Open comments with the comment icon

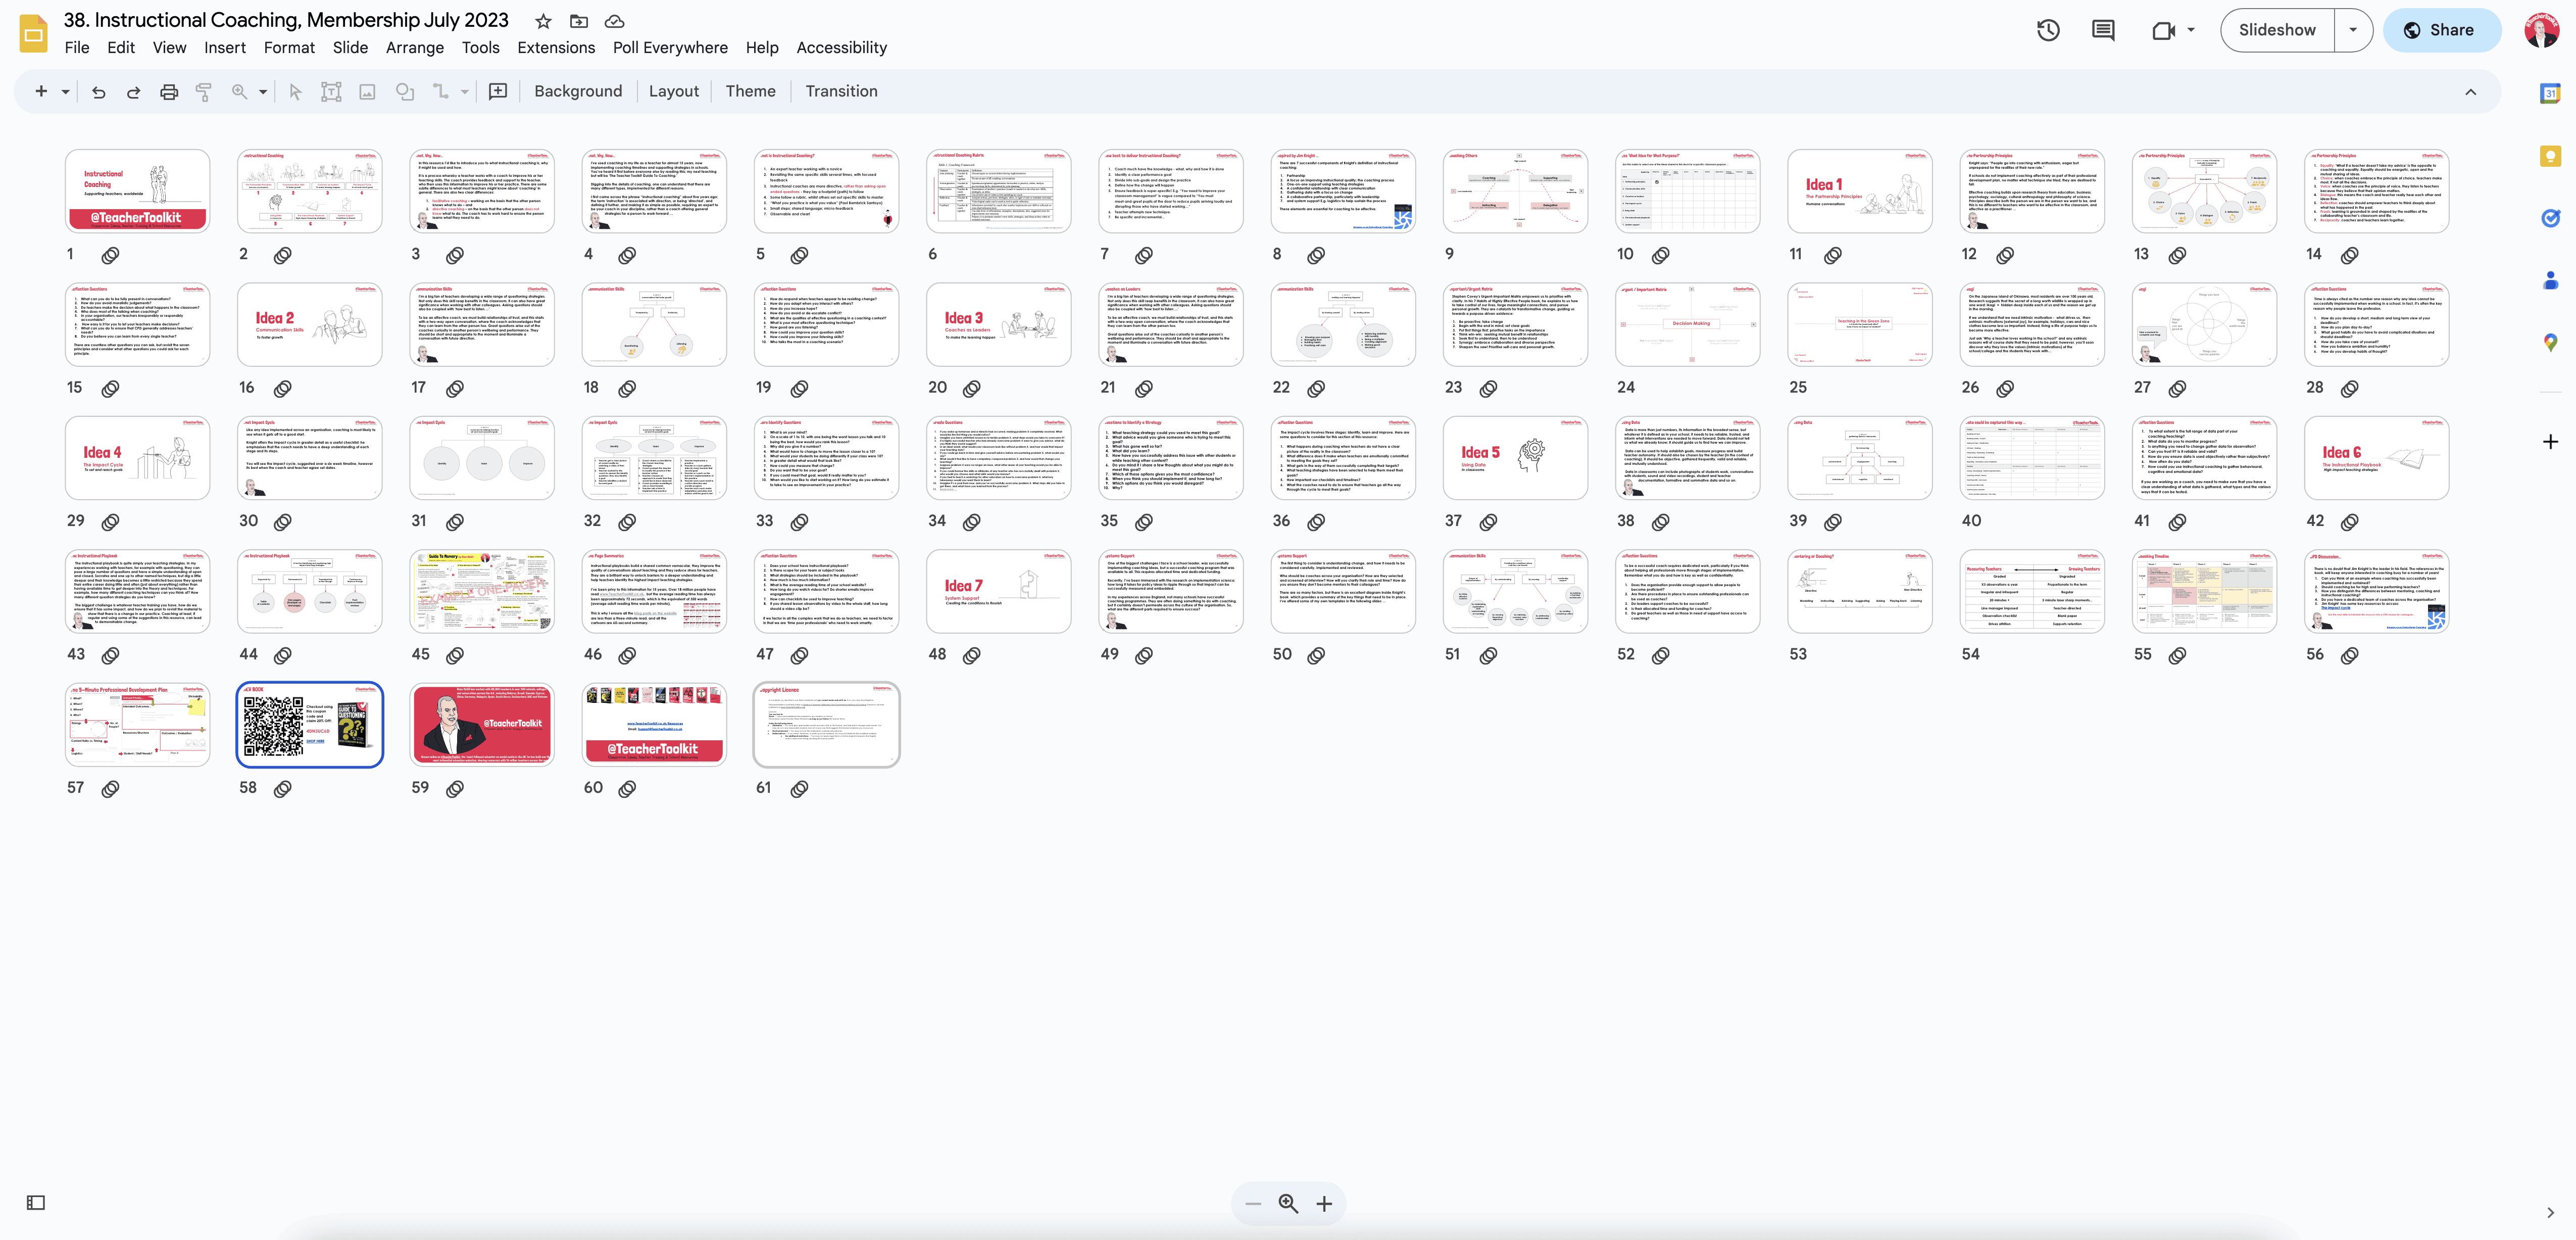[x=2102, y=30]
